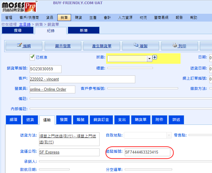
Task: Open the 詳述 tab
Action: [176, 120]
